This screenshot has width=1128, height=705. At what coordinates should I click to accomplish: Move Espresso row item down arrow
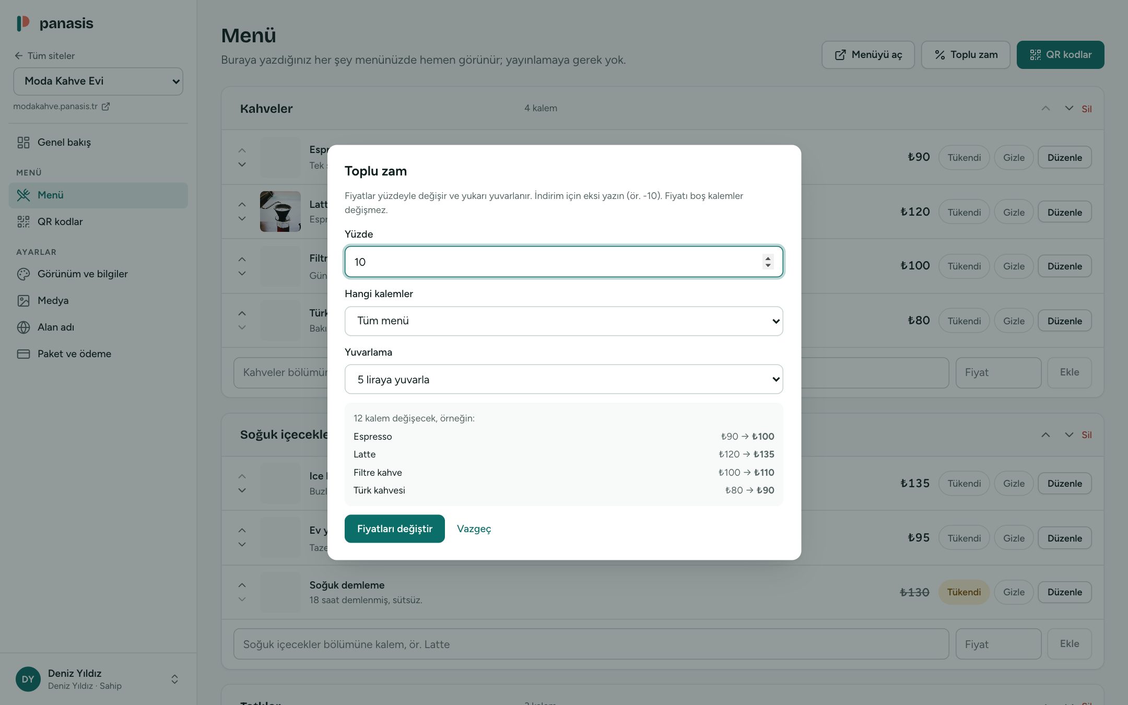[x=242, y=164]
